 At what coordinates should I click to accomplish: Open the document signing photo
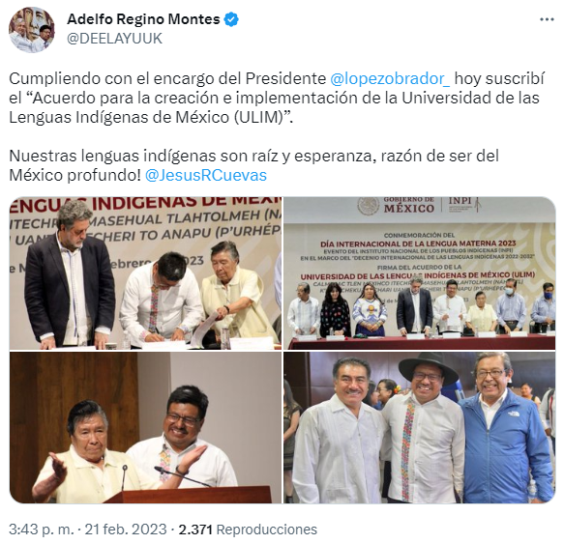pyautogui.click(x=145, y=273)
